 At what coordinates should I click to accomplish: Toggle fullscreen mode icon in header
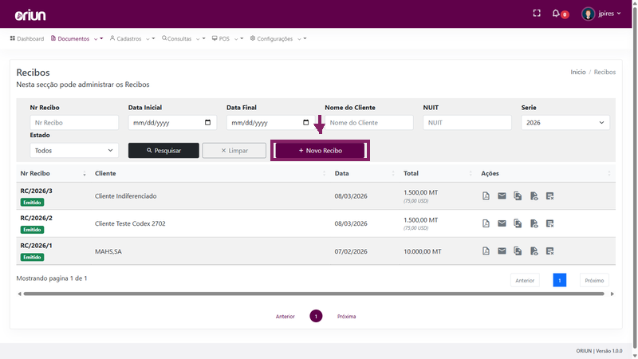[x=537, y=14]
